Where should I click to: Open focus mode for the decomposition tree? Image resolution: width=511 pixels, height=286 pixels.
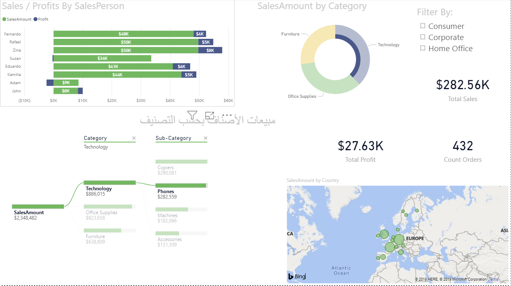(210, 116)
